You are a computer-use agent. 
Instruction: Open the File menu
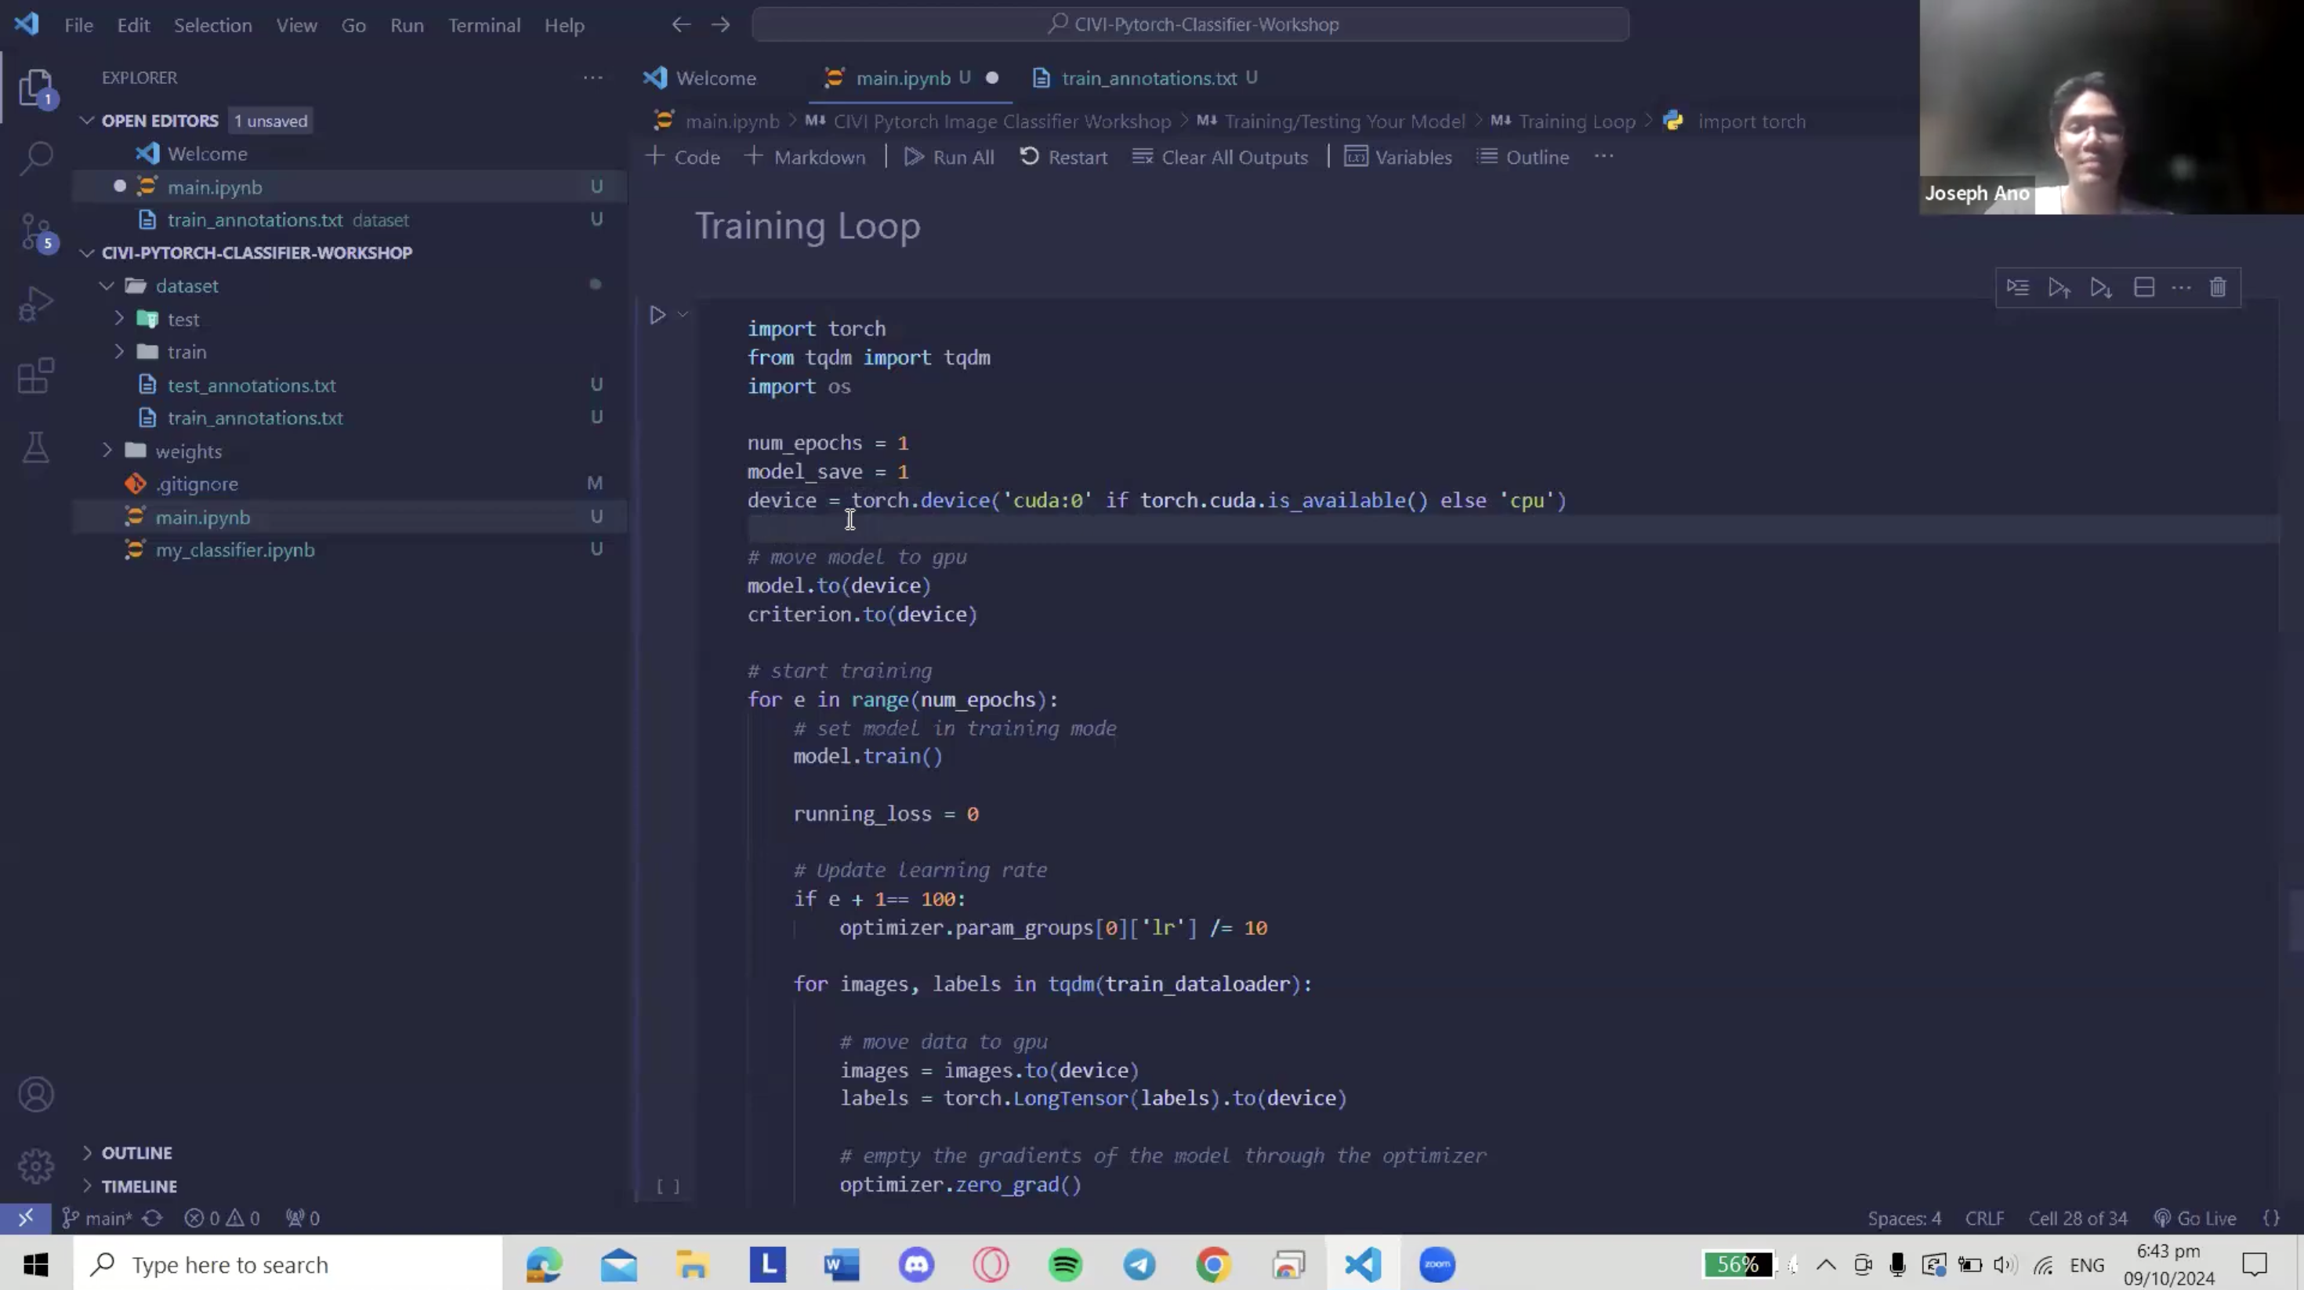(78, 25)
